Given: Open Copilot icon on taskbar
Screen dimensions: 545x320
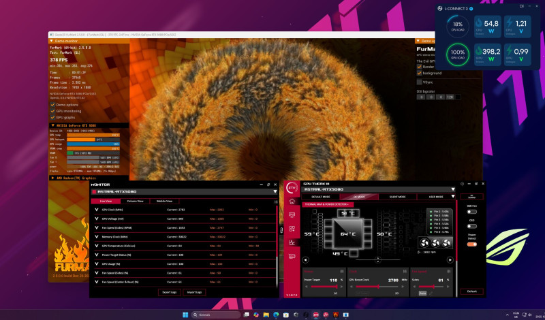Looking at the screenshot, I should click(x=256, y=315).
